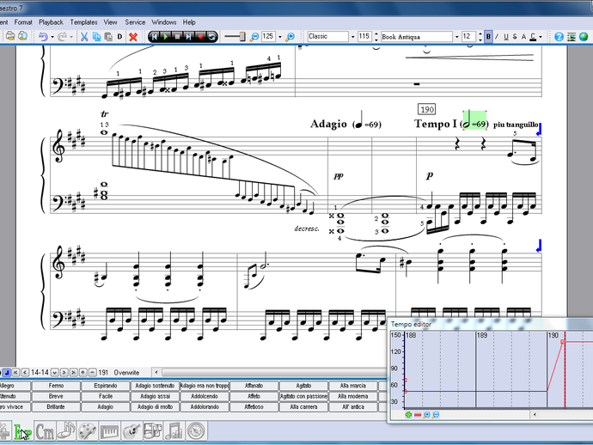Stop playback
593x445 pixels.
coord(177,37)
